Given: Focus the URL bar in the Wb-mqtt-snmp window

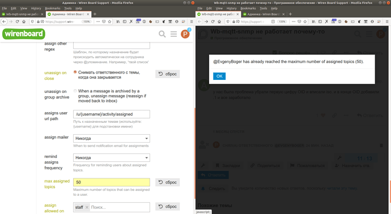Looking at the screenshot, I should click(252, 22).
